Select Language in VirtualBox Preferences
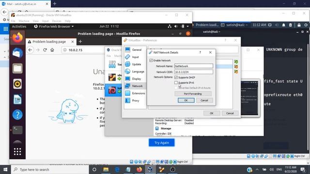The image size is (310, 174). pyautogui.click(x=135, y=72)
